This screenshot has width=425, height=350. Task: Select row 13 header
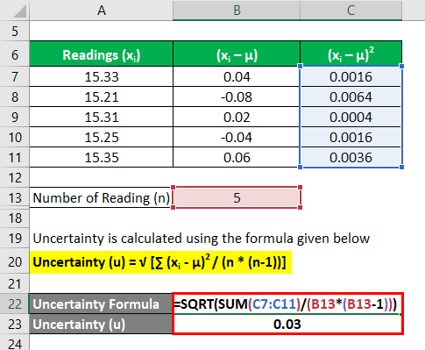15,197
